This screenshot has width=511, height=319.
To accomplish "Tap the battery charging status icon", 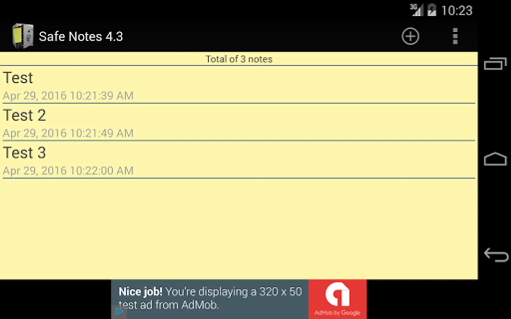I will click(432, 10).
